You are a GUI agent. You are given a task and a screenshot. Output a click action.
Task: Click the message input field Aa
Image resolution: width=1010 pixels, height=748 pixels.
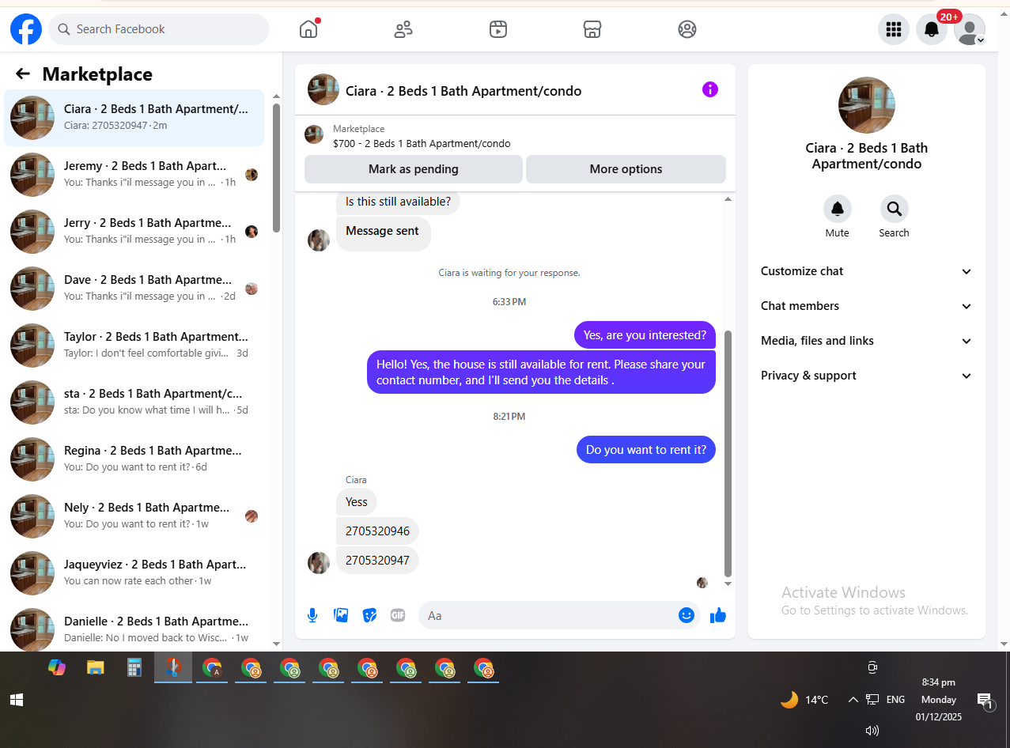tap(550, 615)
